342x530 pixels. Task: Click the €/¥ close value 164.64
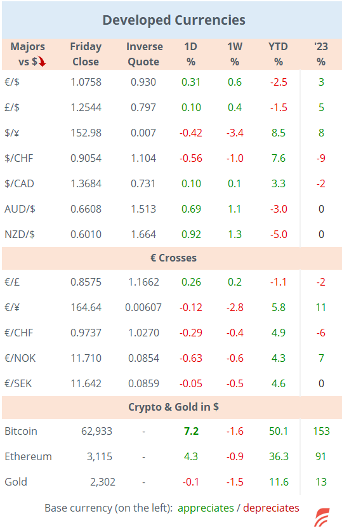[86, 307]
